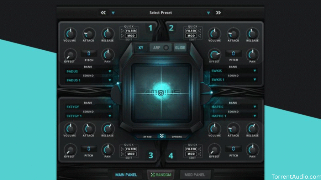Viewport: 321px width, 180px height.
Task: Click the previous preset double-arrow icon
Action: coord(103,13)
